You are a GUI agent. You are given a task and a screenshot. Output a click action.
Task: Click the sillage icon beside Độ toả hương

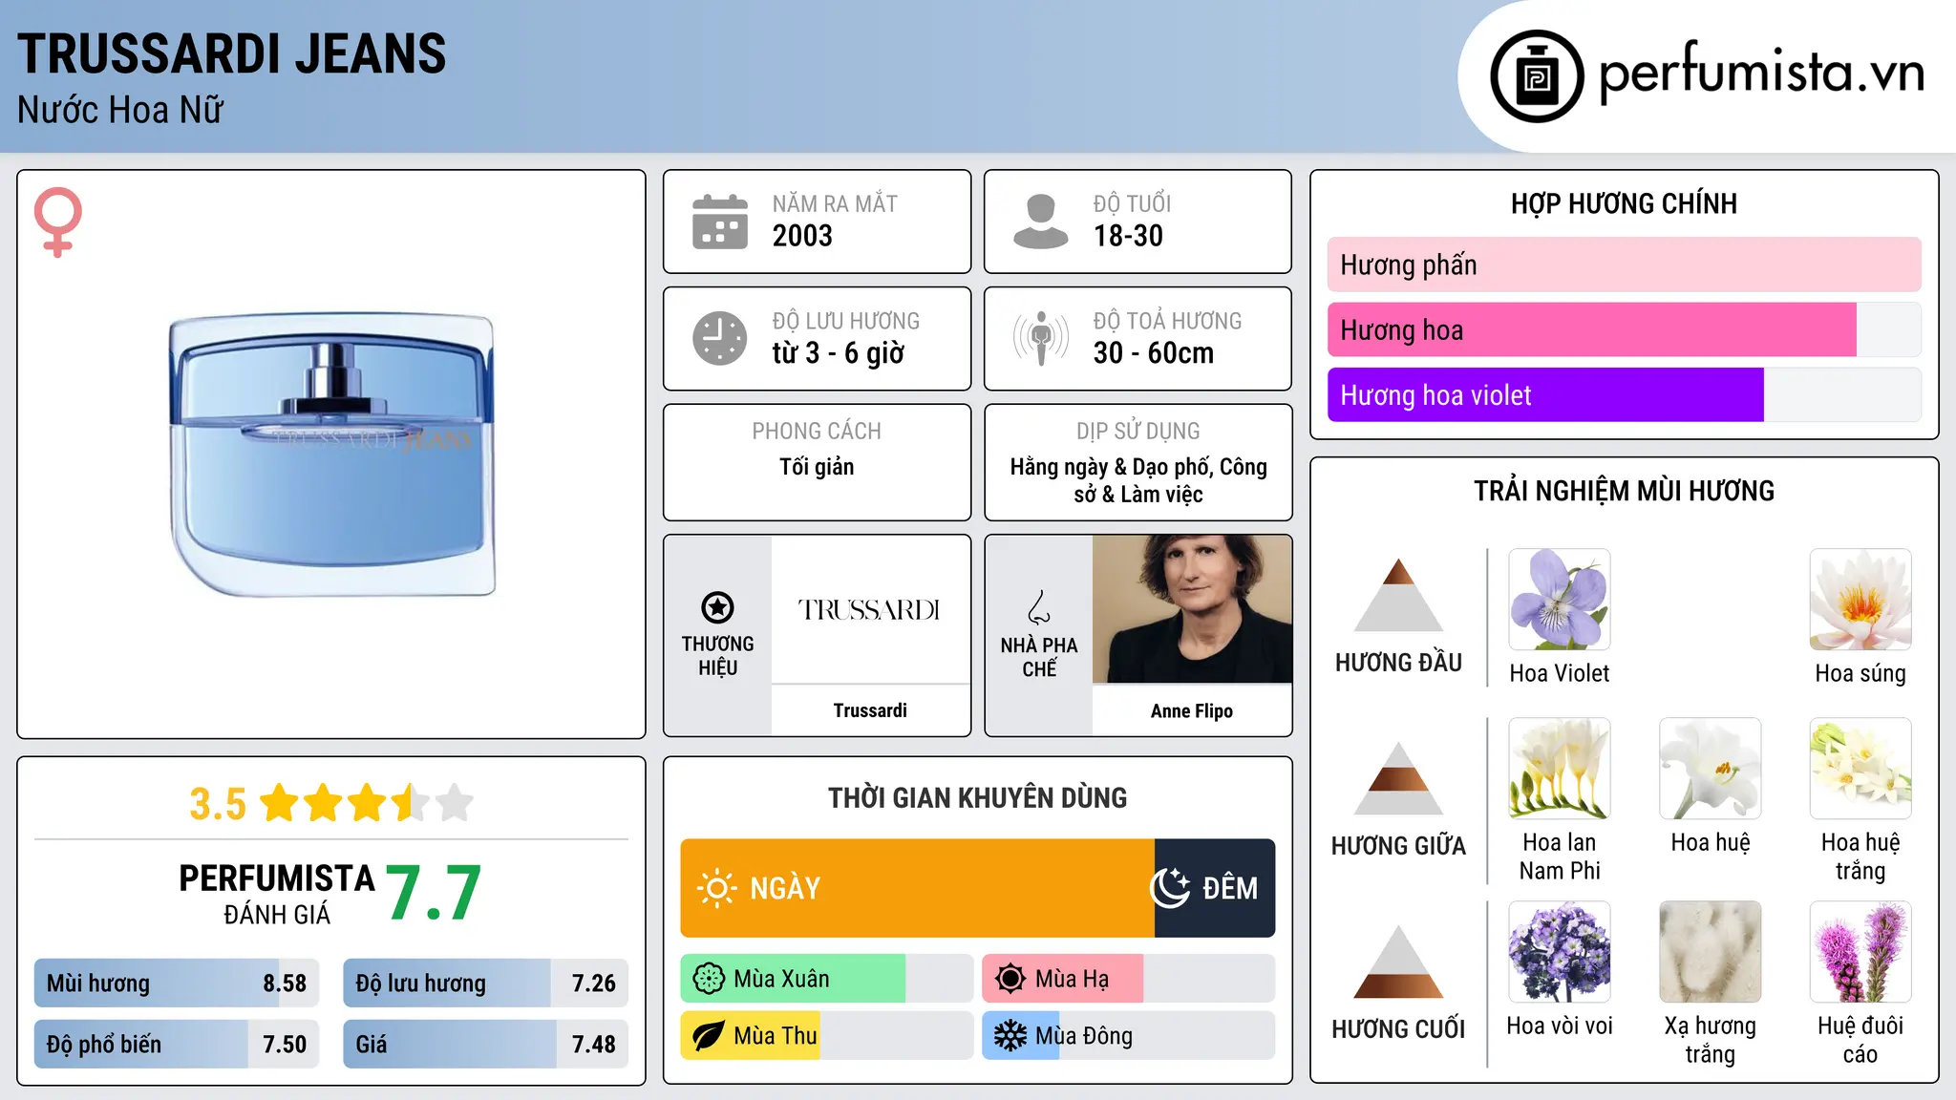click(1041, 338)
